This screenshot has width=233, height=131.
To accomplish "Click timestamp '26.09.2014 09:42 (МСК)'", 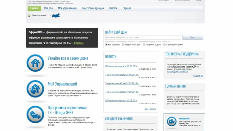I will [x=147, y=69].
